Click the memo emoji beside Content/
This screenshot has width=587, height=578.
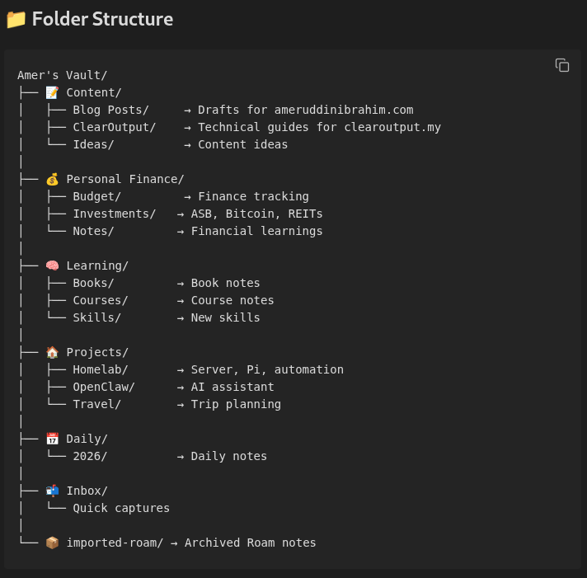tap(53, 92)
